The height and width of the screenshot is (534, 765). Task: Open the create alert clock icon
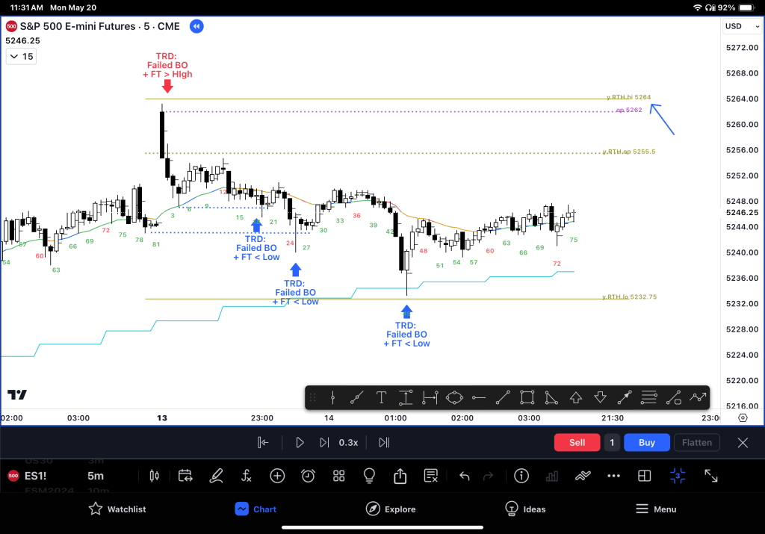pos(308,476)
